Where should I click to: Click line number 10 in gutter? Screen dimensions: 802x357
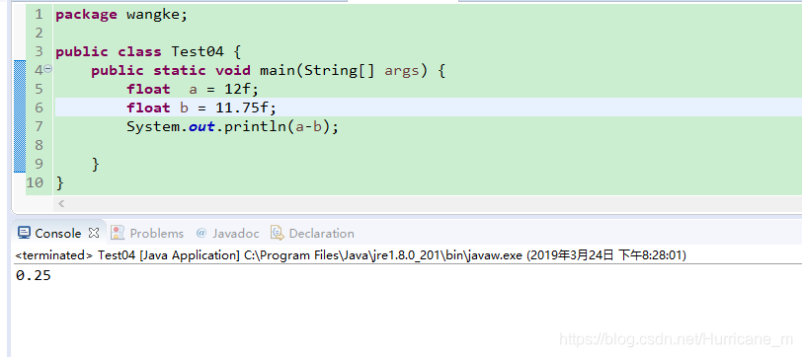[35, 182]
